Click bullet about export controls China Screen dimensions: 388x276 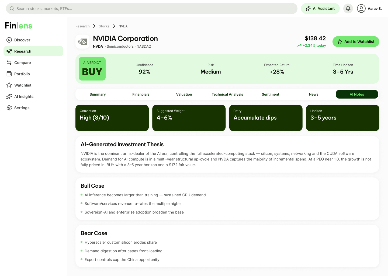(x=122, y=260)
